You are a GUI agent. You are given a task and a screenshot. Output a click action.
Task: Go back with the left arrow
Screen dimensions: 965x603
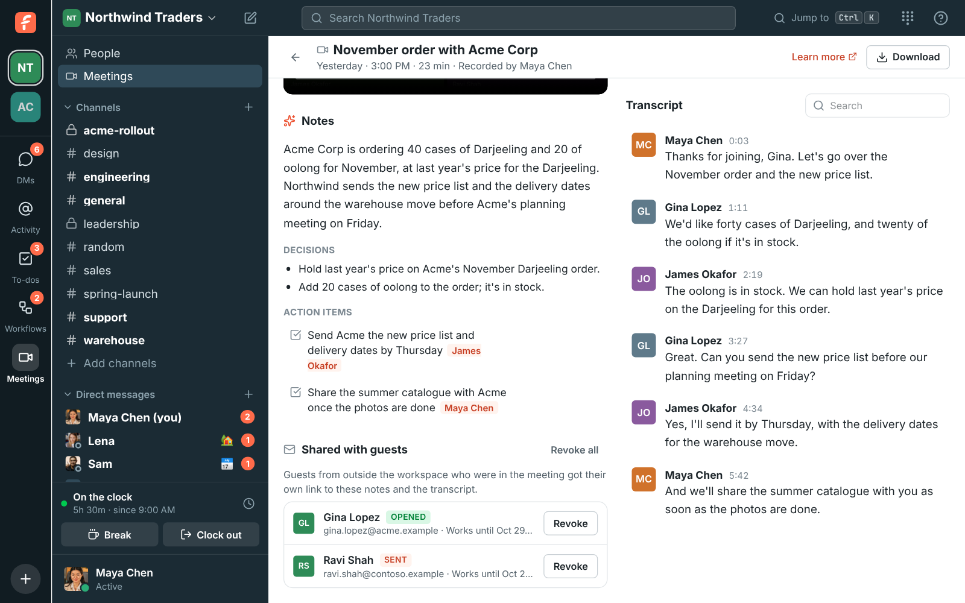click(x=295, y=57)
